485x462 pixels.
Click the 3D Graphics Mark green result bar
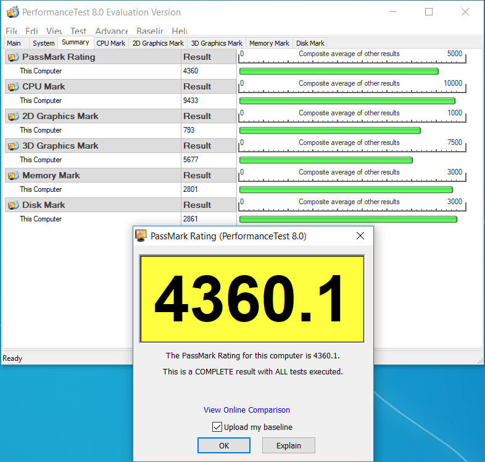point(326,160)
